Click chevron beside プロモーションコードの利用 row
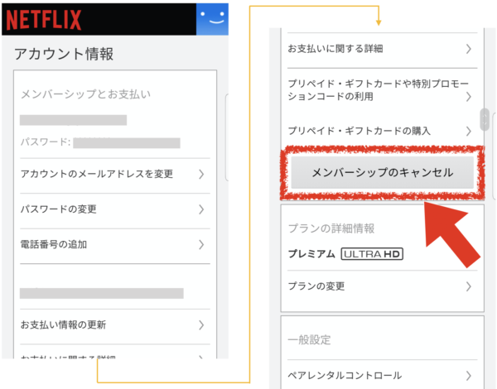 pos(469,97)
